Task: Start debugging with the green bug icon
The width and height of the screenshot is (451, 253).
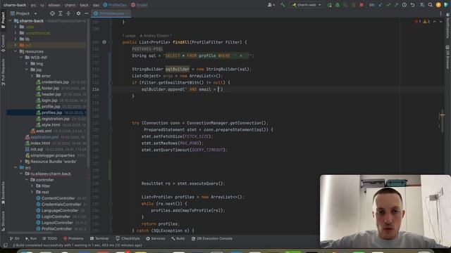Action: [338, 5]
